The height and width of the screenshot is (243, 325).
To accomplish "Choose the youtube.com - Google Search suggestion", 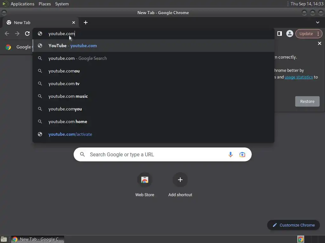I will (154, 58).
